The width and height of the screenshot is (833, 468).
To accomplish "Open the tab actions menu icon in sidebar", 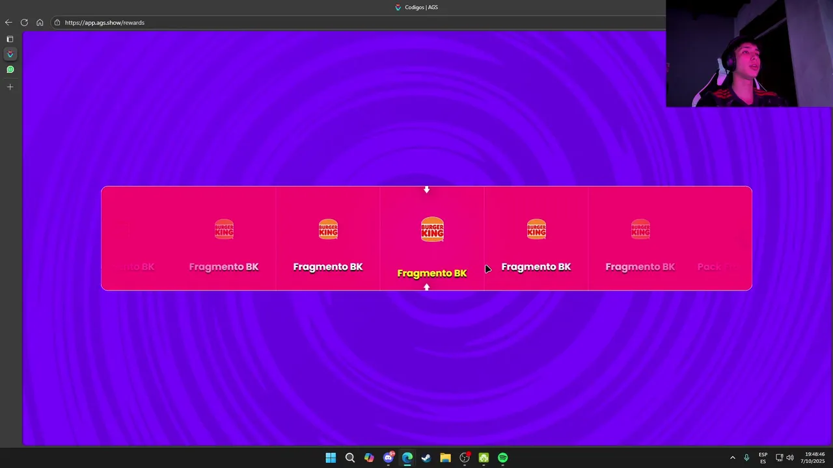I will click(x=10, y=39).
